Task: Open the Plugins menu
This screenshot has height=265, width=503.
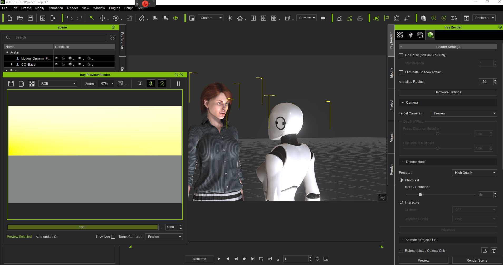Action: 114,8
